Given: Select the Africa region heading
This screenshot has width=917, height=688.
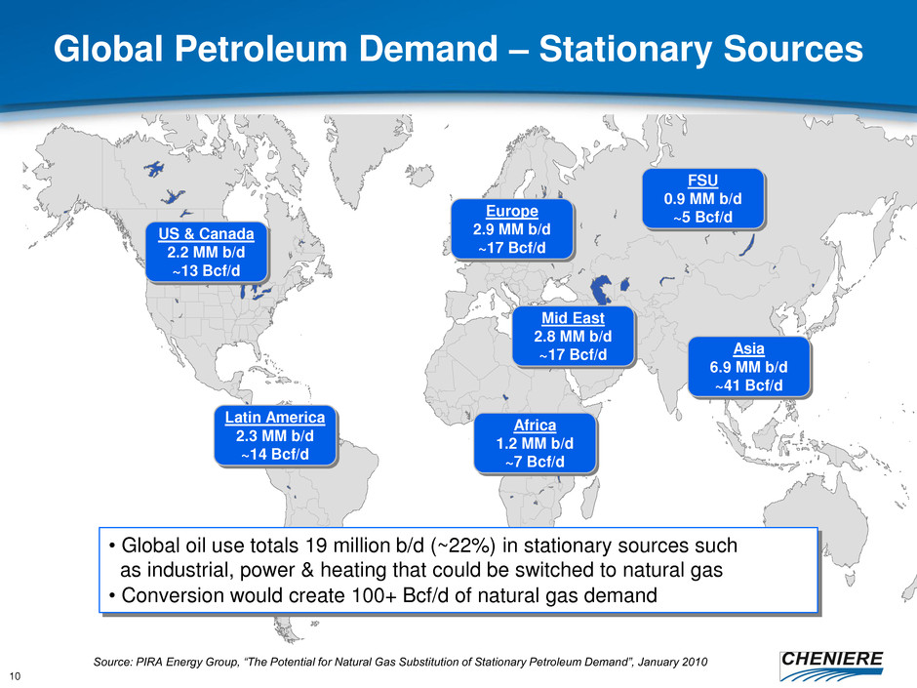Looking at the screenshot, I should [x=533, y=425].
